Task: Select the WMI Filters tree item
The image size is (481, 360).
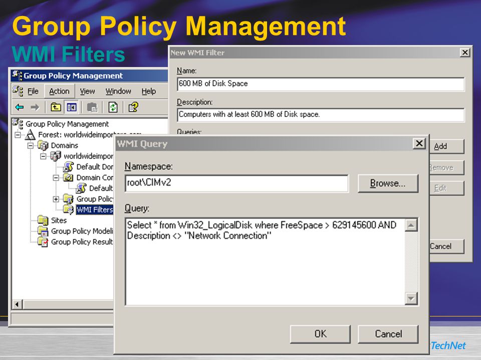Action: [95, 209]
